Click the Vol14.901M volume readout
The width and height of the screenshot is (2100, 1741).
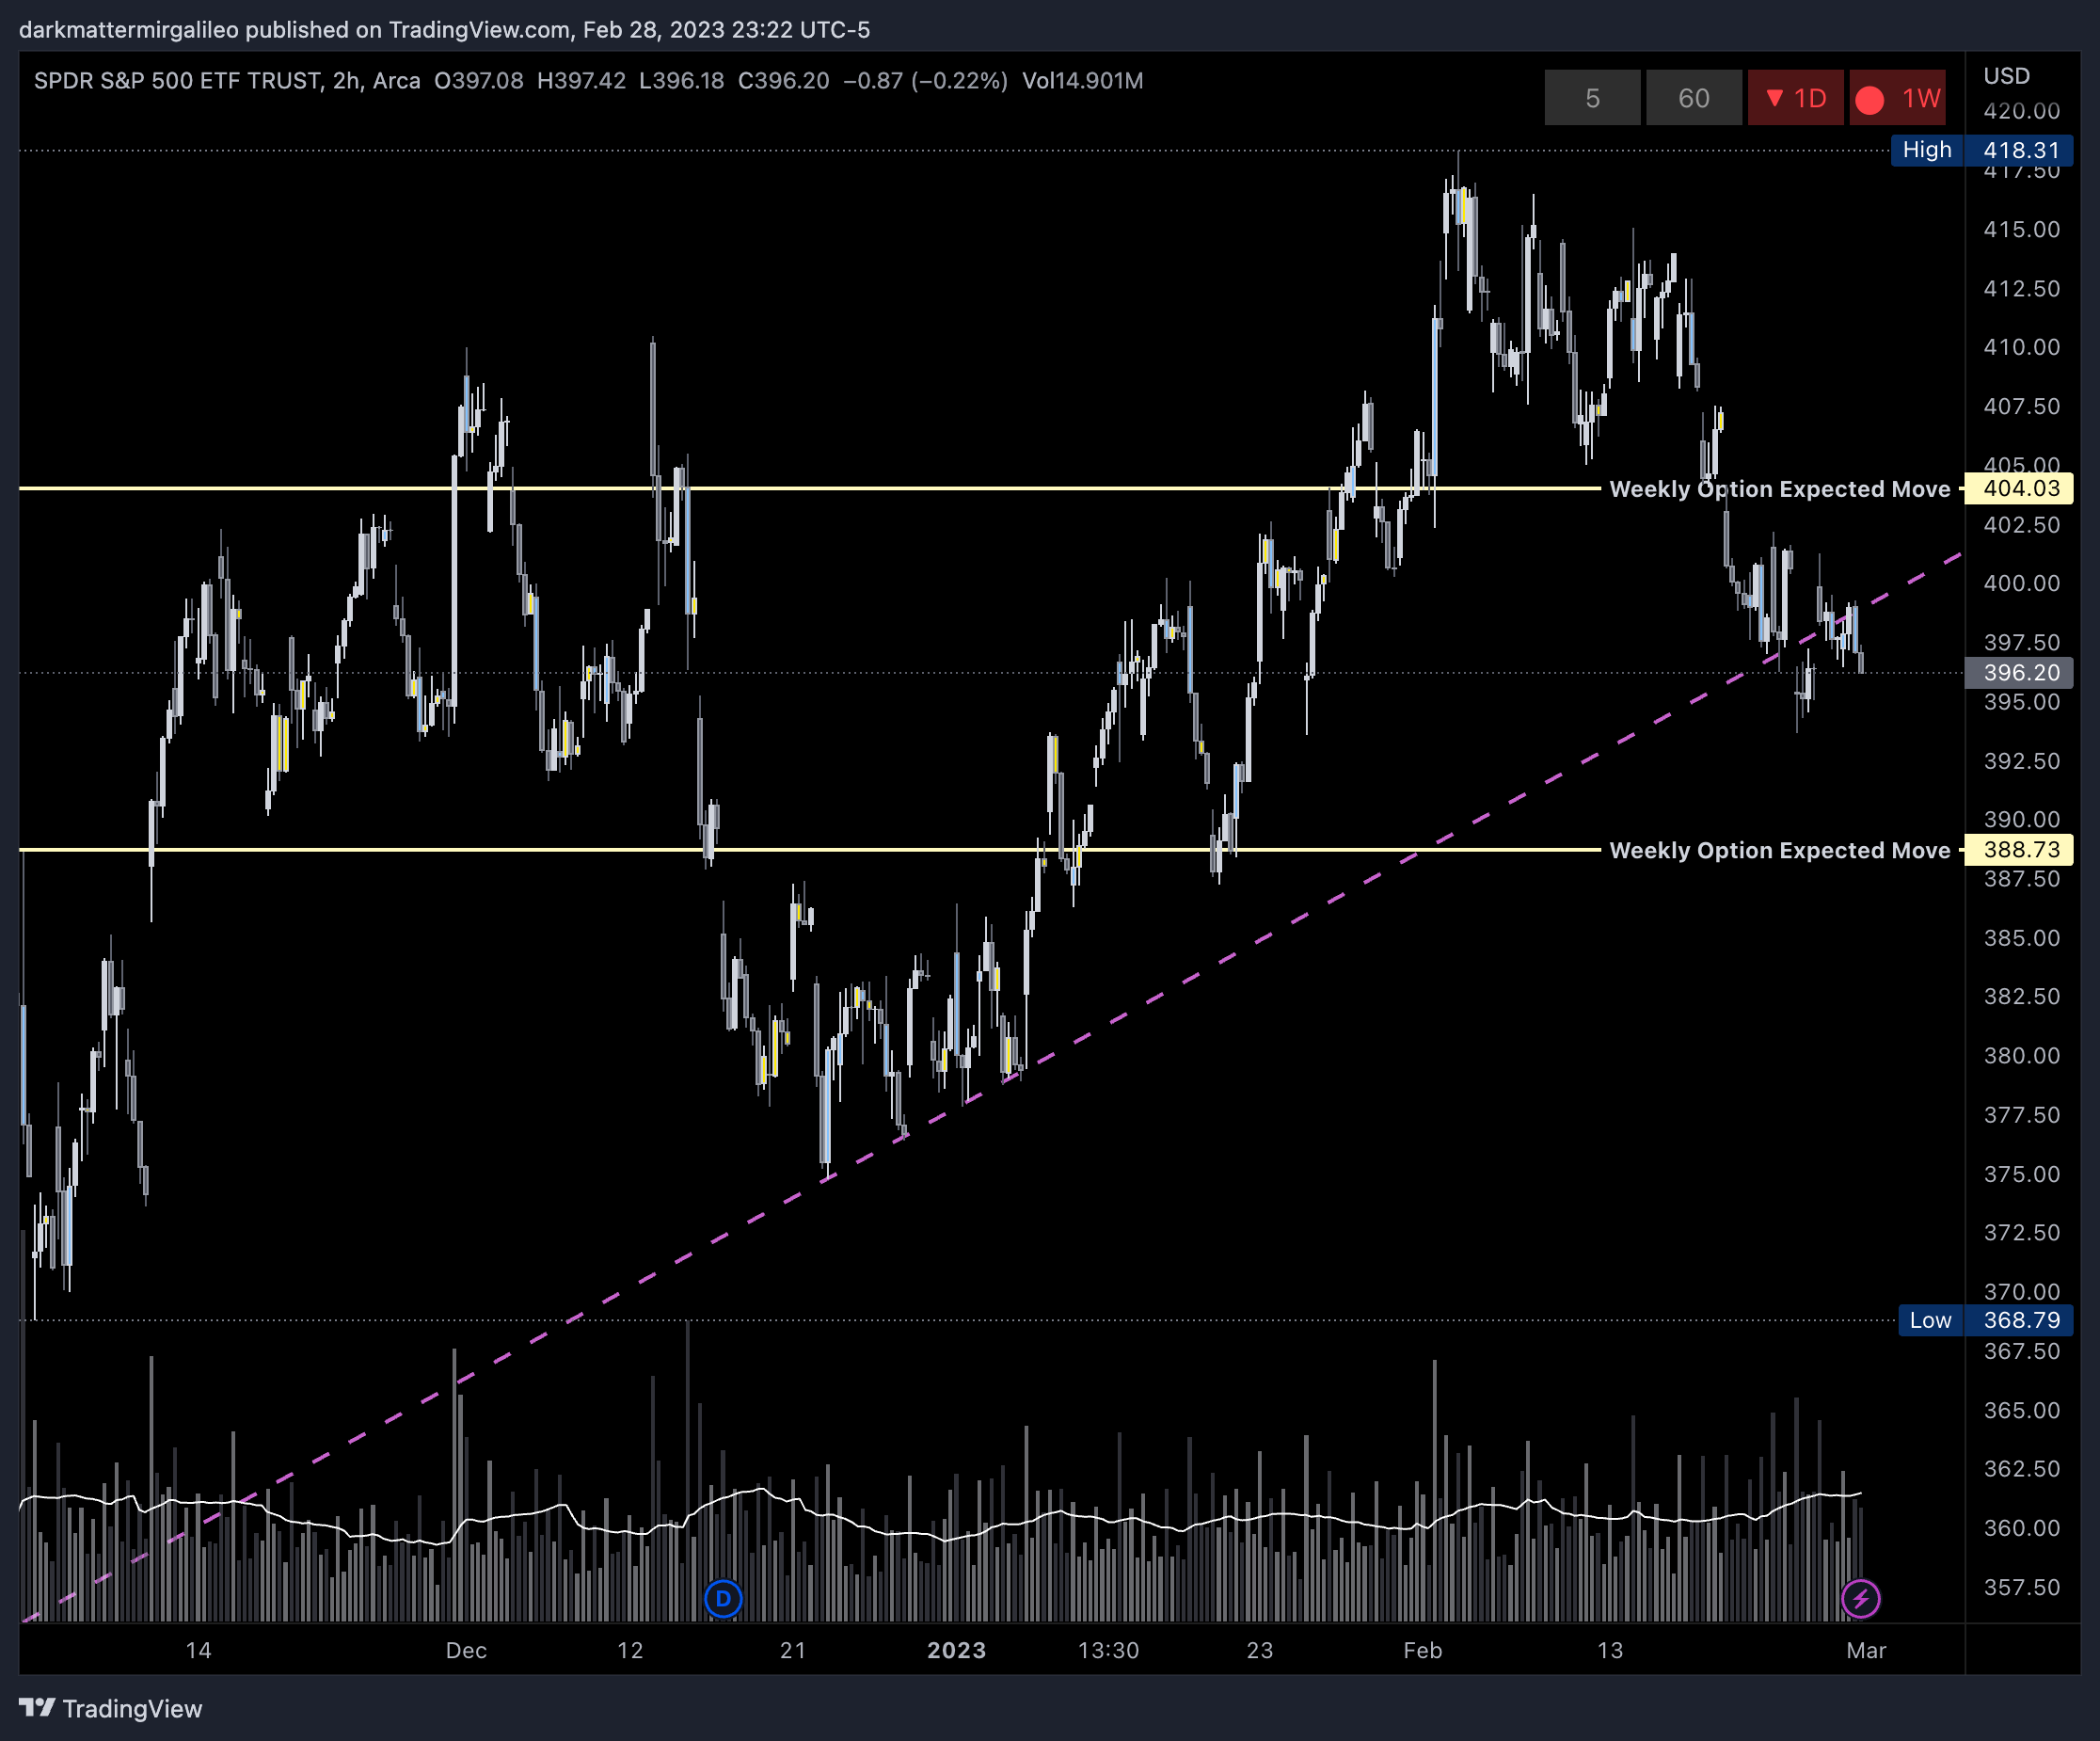1082,81
